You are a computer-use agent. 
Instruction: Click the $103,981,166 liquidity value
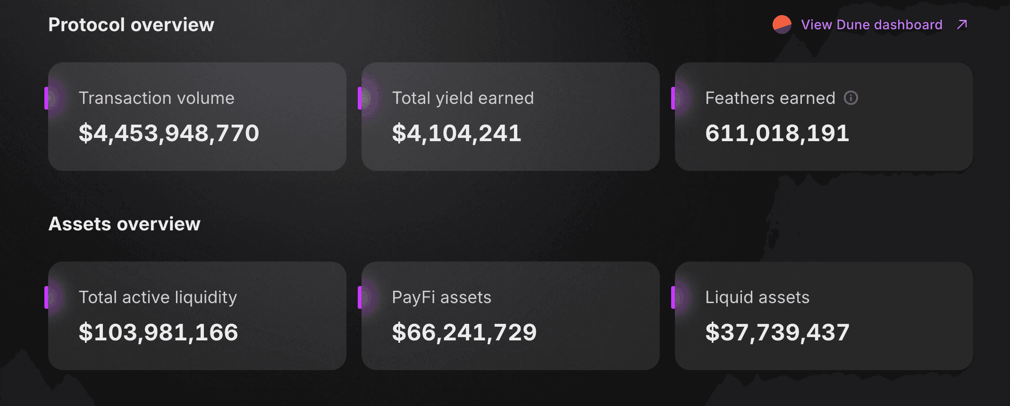[x=158, y=332]
